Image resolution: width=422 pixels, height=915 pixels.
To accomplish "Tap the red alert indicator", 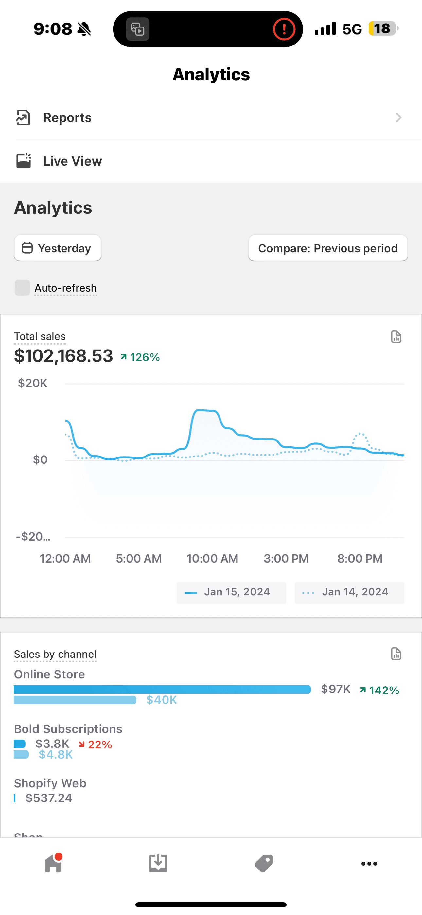I will pyautogui.click(x=284, y=29).
